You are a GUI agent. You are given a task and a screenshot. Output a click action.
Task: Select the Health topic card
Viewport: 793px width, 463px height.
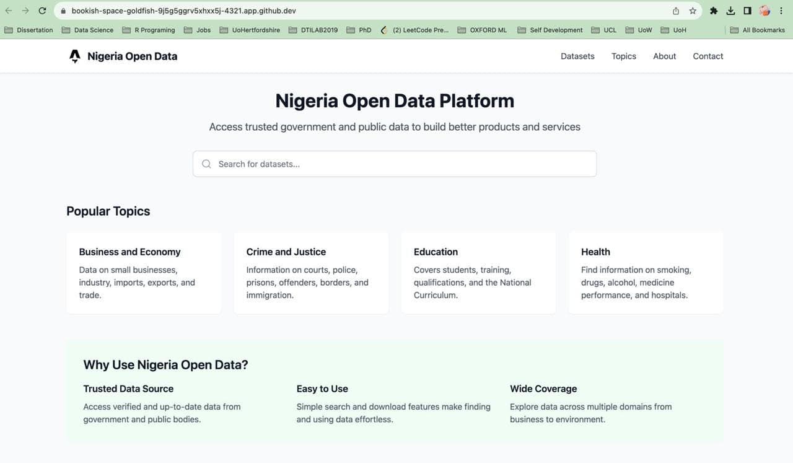(645, 272)
